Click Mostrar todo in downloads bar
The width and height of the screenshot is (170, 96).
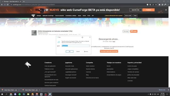coord(162,90)
